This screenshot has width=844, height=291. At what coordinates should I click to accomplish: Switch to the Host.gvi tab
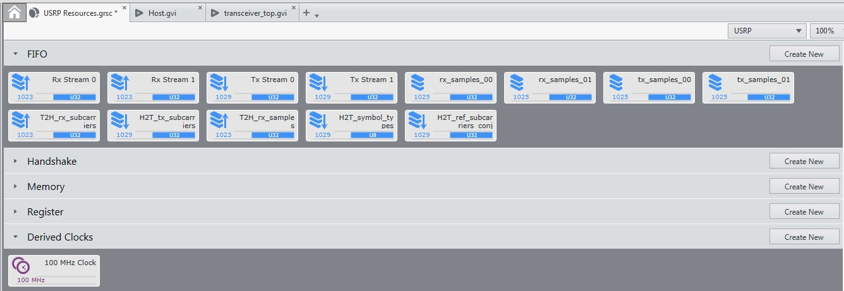point(166,13)
